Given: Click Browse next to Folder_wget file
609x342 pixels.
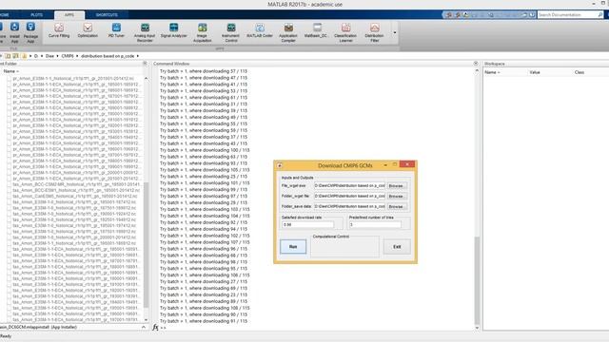Looking at the screenshot, I should (396, 197).
